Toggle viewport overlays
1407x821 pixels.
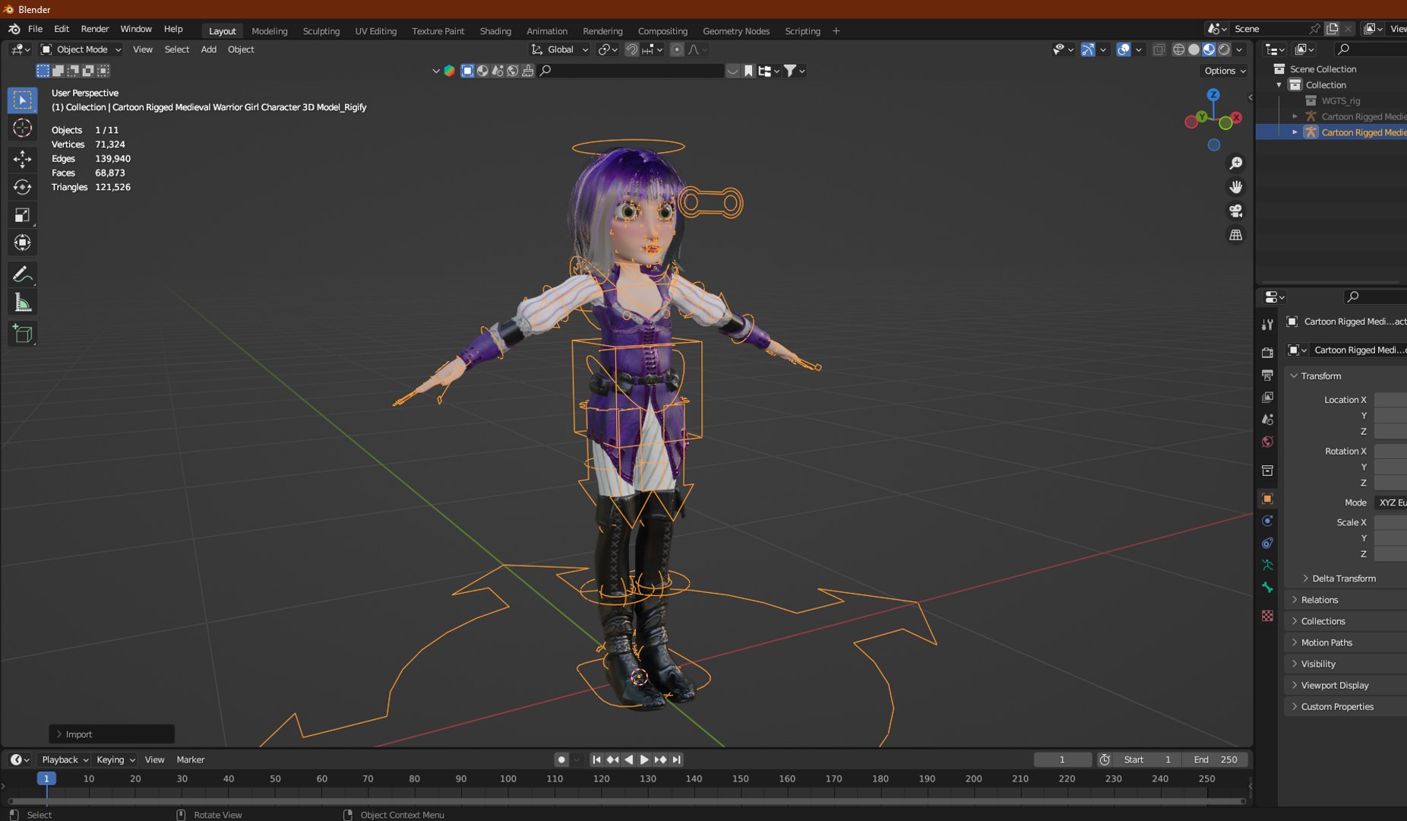pos(1124,49)
